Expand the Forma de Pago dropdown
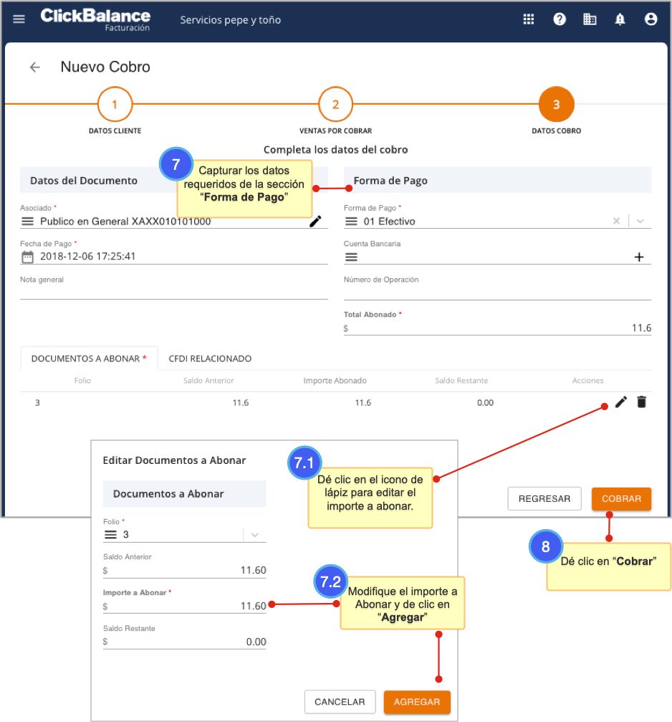The image size is (672, 722). click(640, 222)
